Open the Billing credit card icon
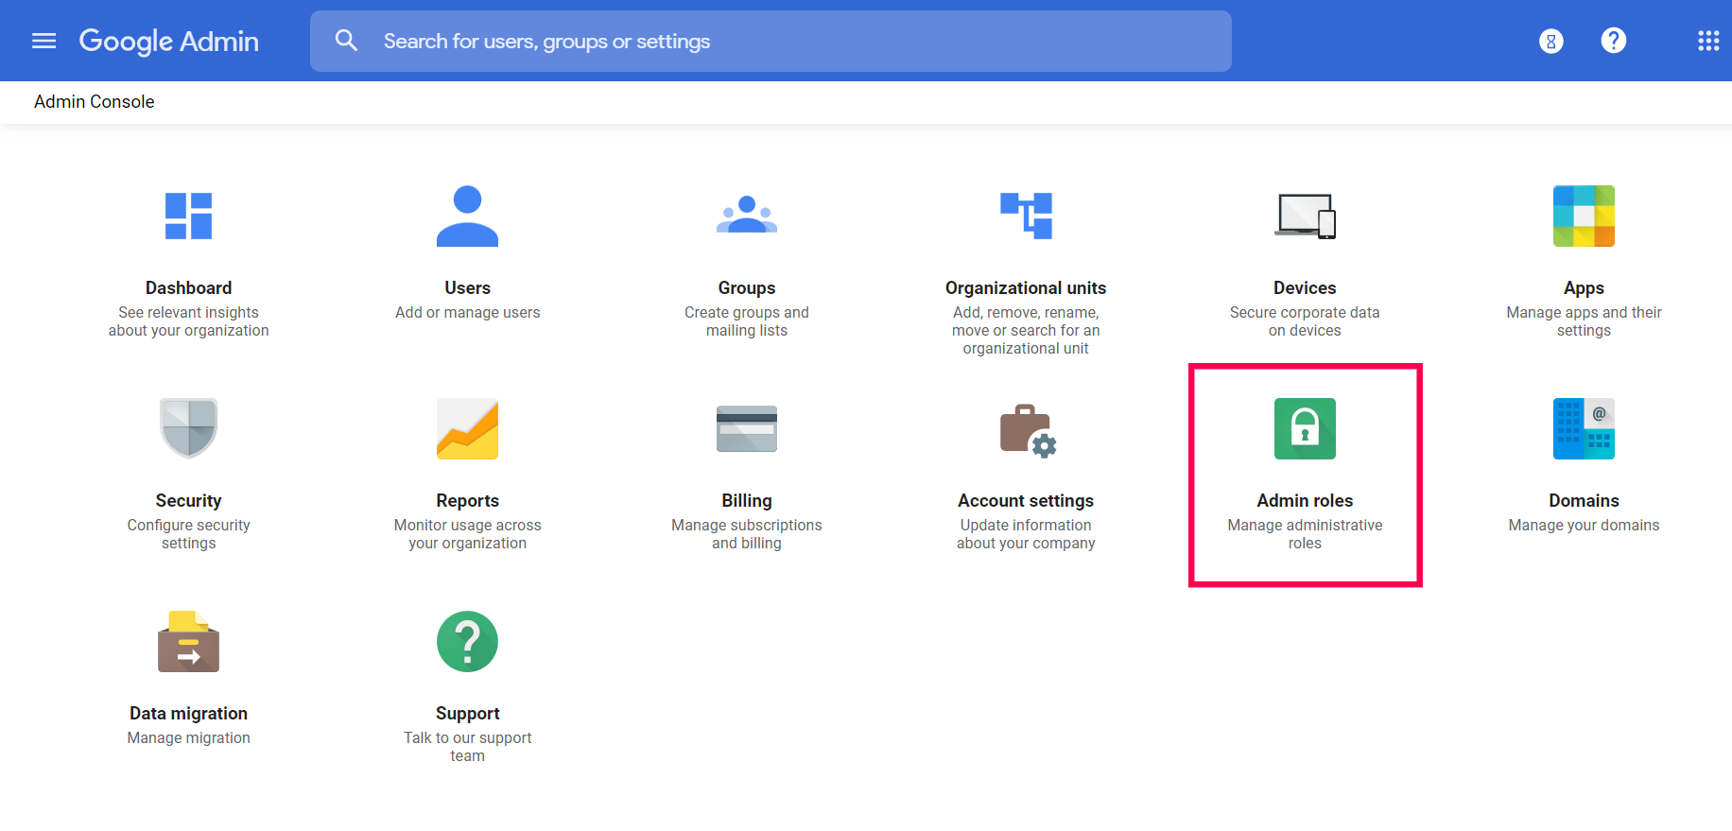The width and height of the screenshot is (1732, 831). pos(747,429)
